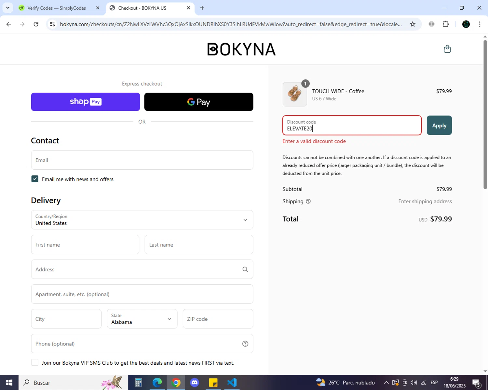Image resolution: width=488 pixels, height=390 pixels.
Task: Click the TOUCH WIDE sandal thumbnail
Action: tap(295, 94)
